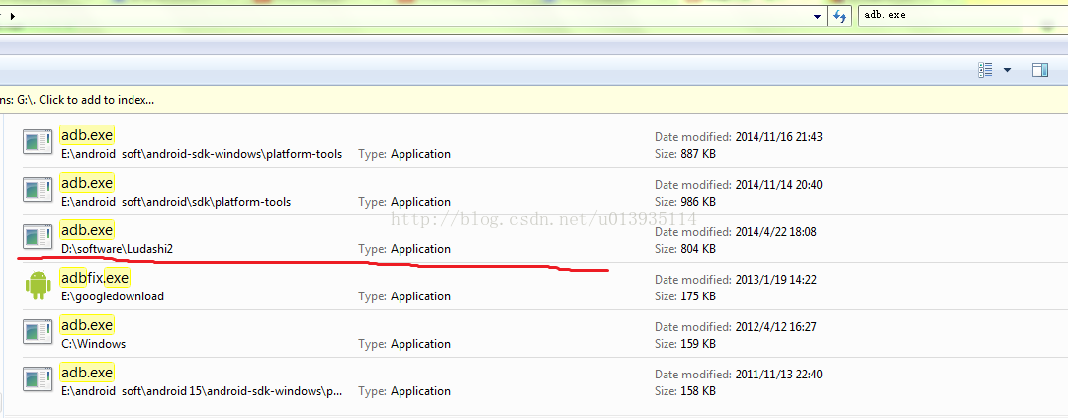This screenshot has width=1068, height=418.
Task: Click path E:\android soft\android\sdk\platform-tools
Action: pos(176,202)
